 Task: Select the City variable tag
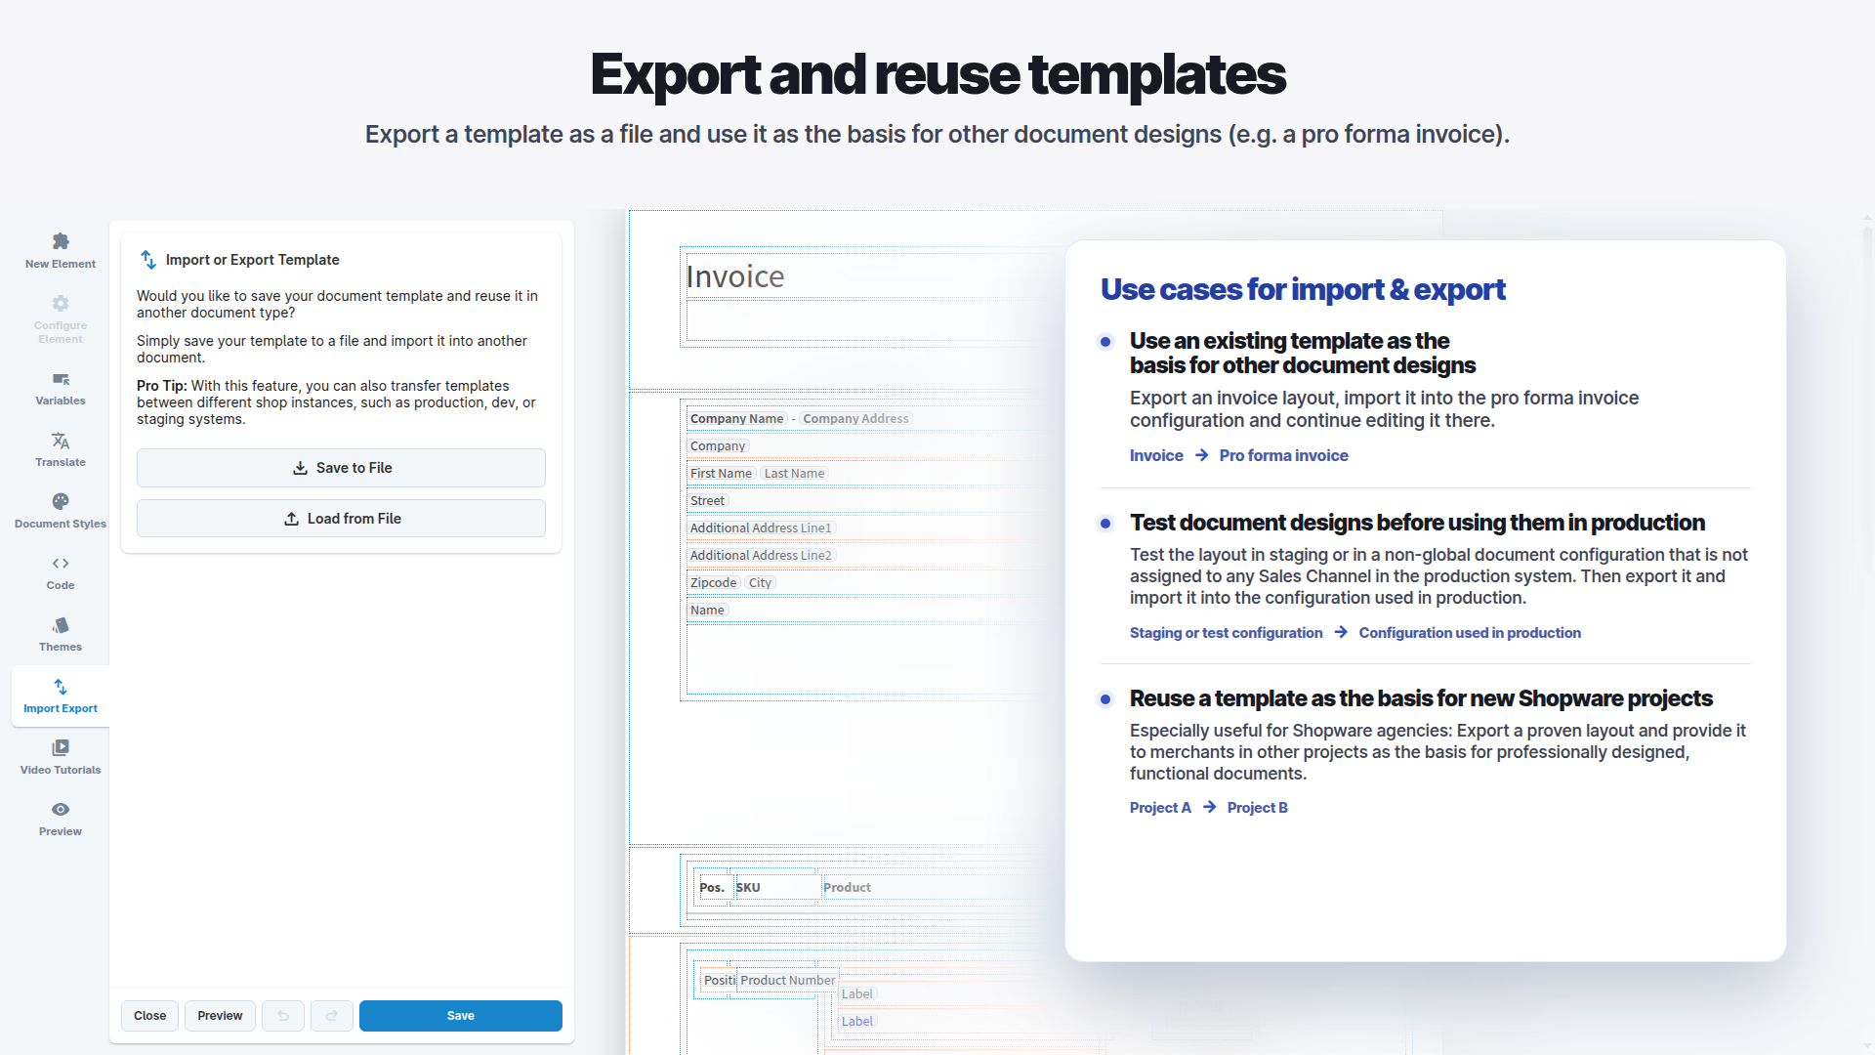pos(760,582)
